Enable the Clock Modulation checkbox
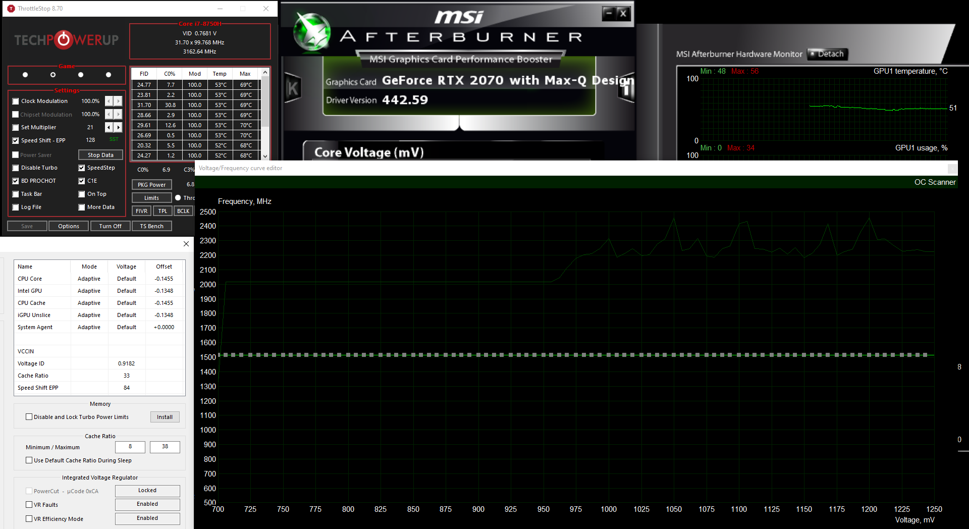The height and width of the screenshot is (529, 969). point(16,101)
